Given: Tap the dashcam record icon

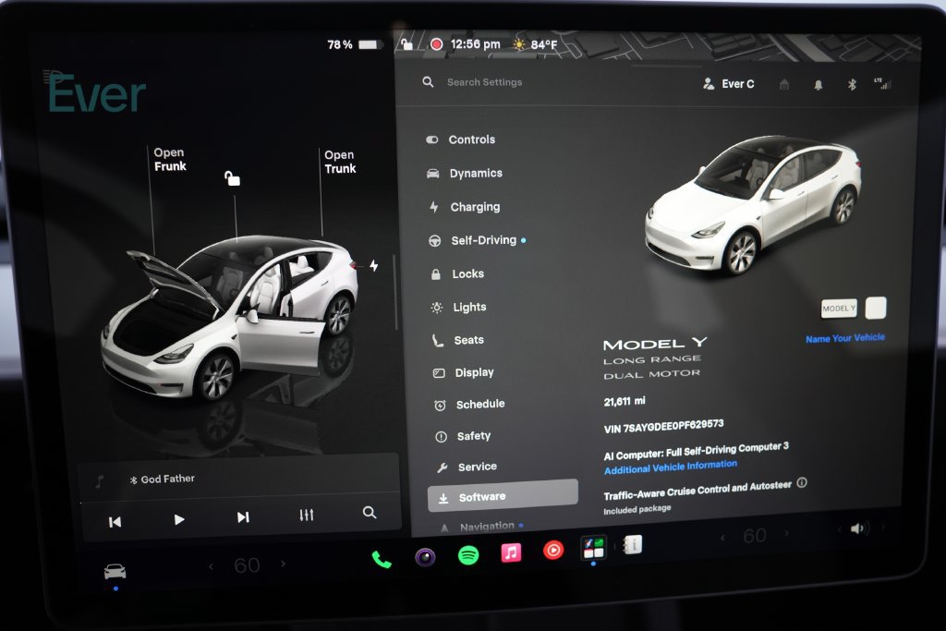Looking at the screenshot, I should (437, 44).
